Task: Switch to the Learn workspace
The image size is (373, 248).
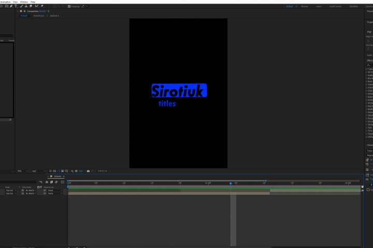Action: pyautogui.click(x=319, y=6)
